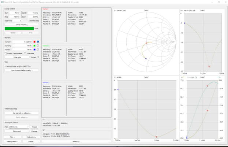The width and height of the screenshot is (228, 147).
Task: Open the Sweep settings menu
Action: point(21,25)
